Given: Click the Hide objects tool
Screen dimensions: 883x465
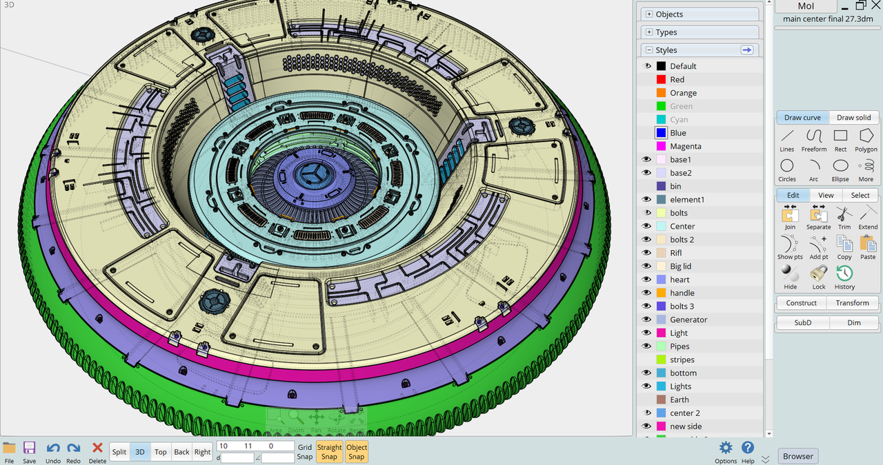Looking at the screenshot, I should pyautogui.click(x=790, y=278).
